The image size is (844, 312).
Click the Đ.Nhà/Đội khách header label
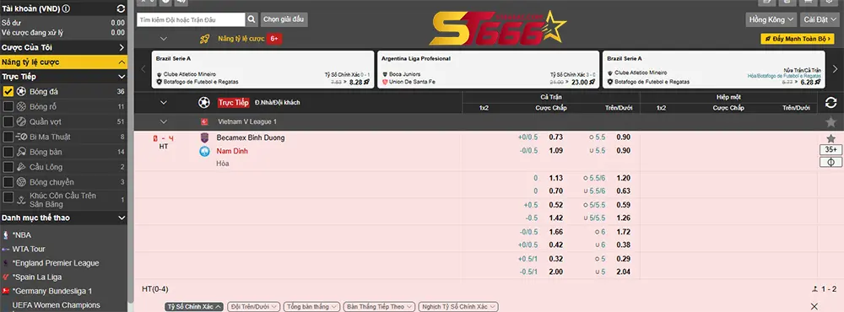pyautogui.click(x=277, y=102)
